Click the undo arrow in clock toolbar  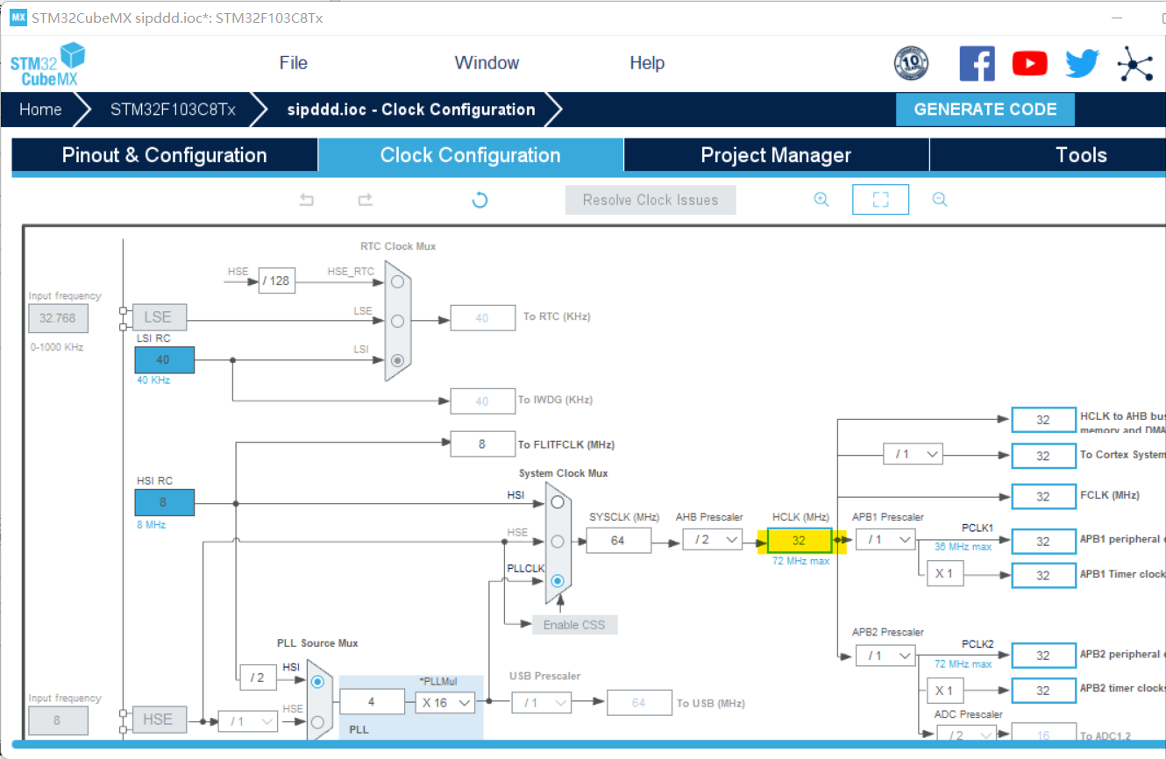pos(306,200)
